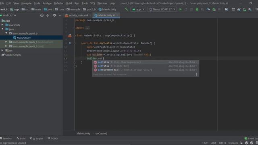Open the Refactor menu
Viewport: 258px width, 145px height.
(58, 3)
